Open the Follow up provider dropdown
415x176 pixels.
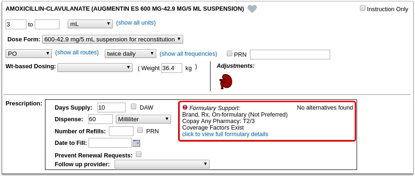click(162, 164)
